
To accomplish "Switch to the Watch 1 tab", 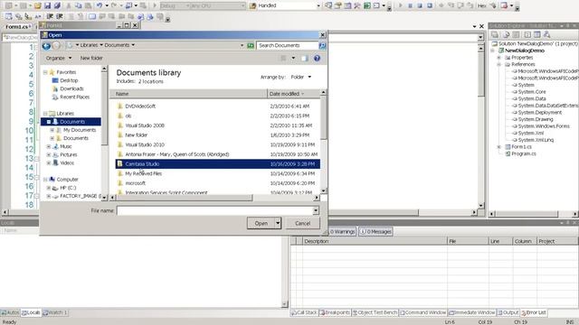I will (55, 313).
